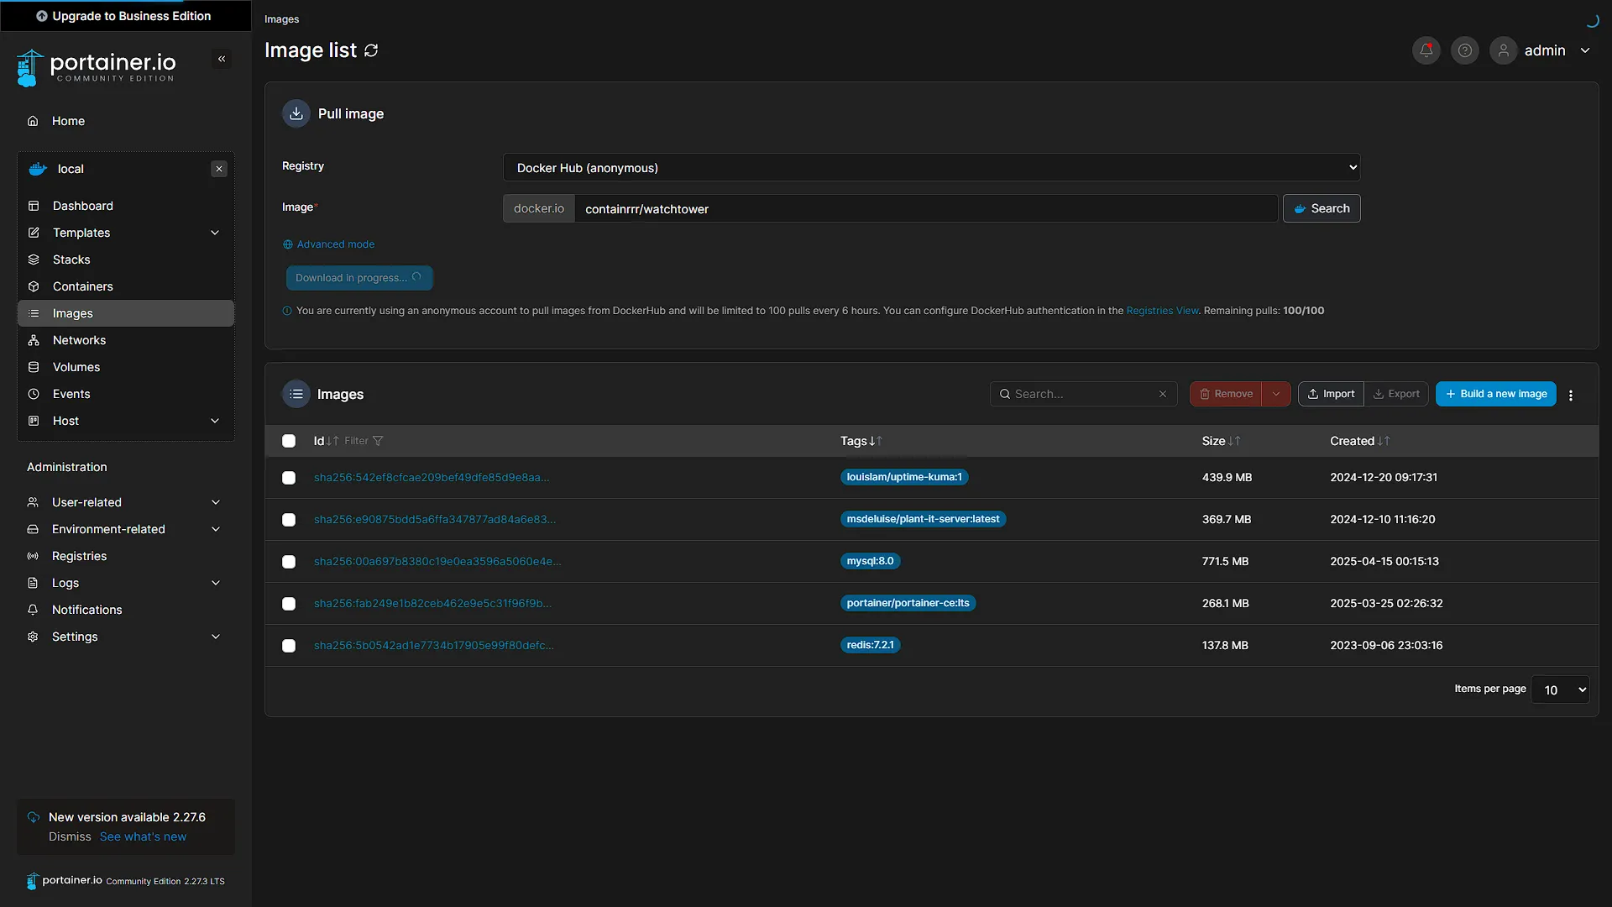Click the Id column filter funnel icon

[x=378, y=441]
